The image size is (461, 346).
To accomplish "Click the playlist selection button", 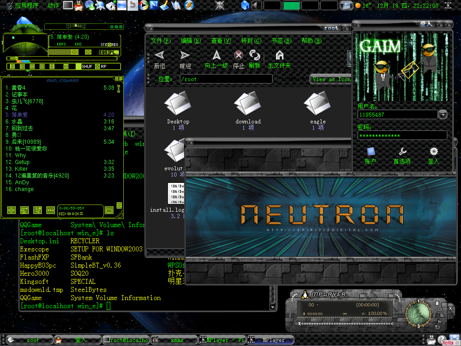I will tap(37, 210).
